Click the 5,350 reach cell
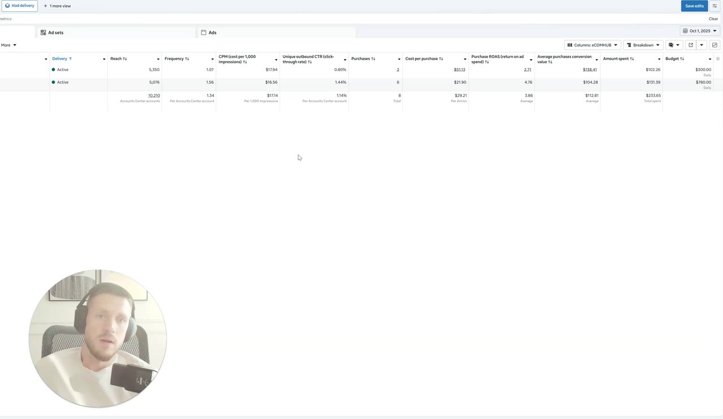The width and height of the screenshot is (723, 419). coord(154,69)
